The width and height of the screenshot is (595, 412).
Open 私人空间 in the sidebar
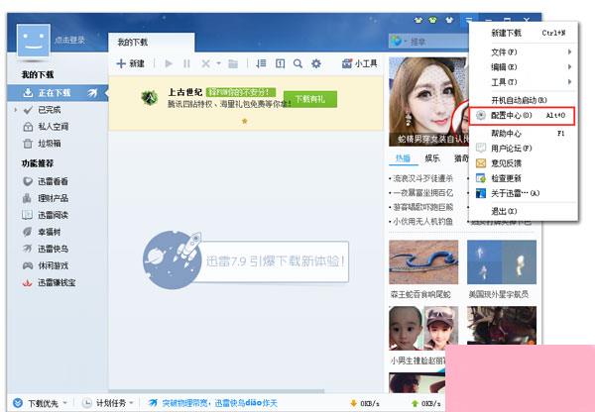46,127
